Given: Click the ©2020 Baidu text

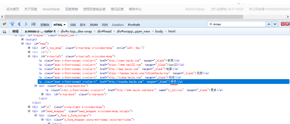Looking at the screenshot, I should click(195, 9).
